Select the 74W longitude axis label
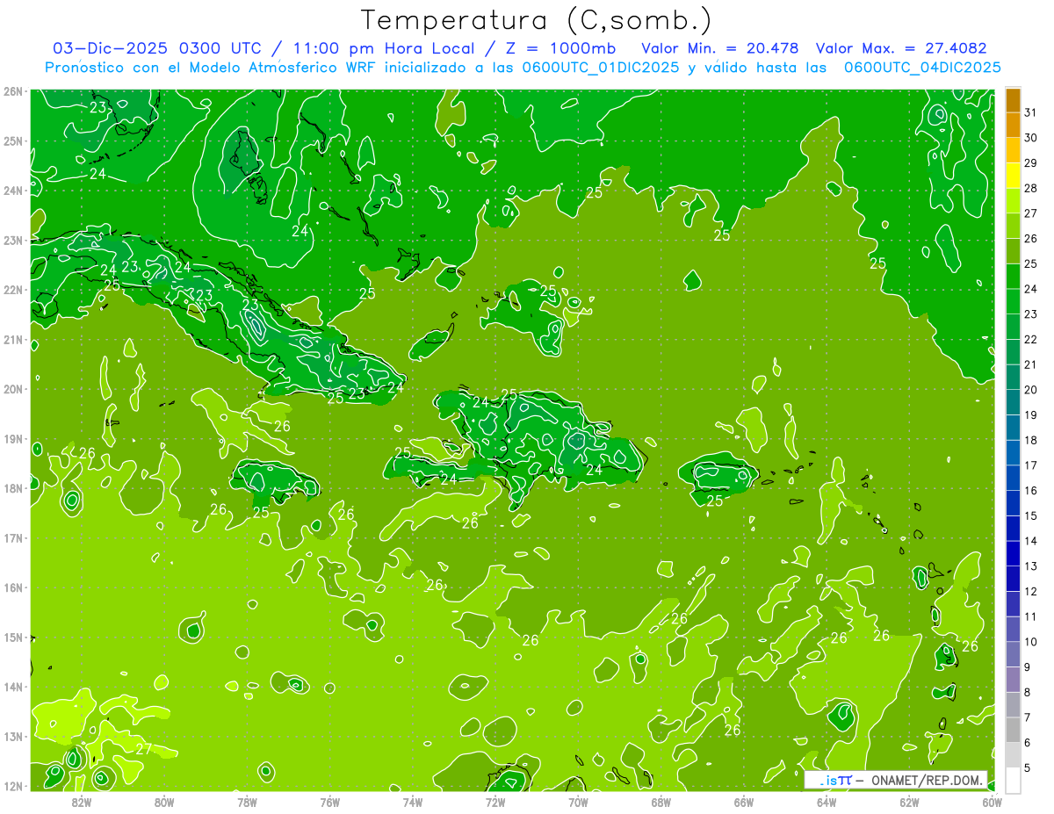 pyautogui.click(x=412, y=802)
